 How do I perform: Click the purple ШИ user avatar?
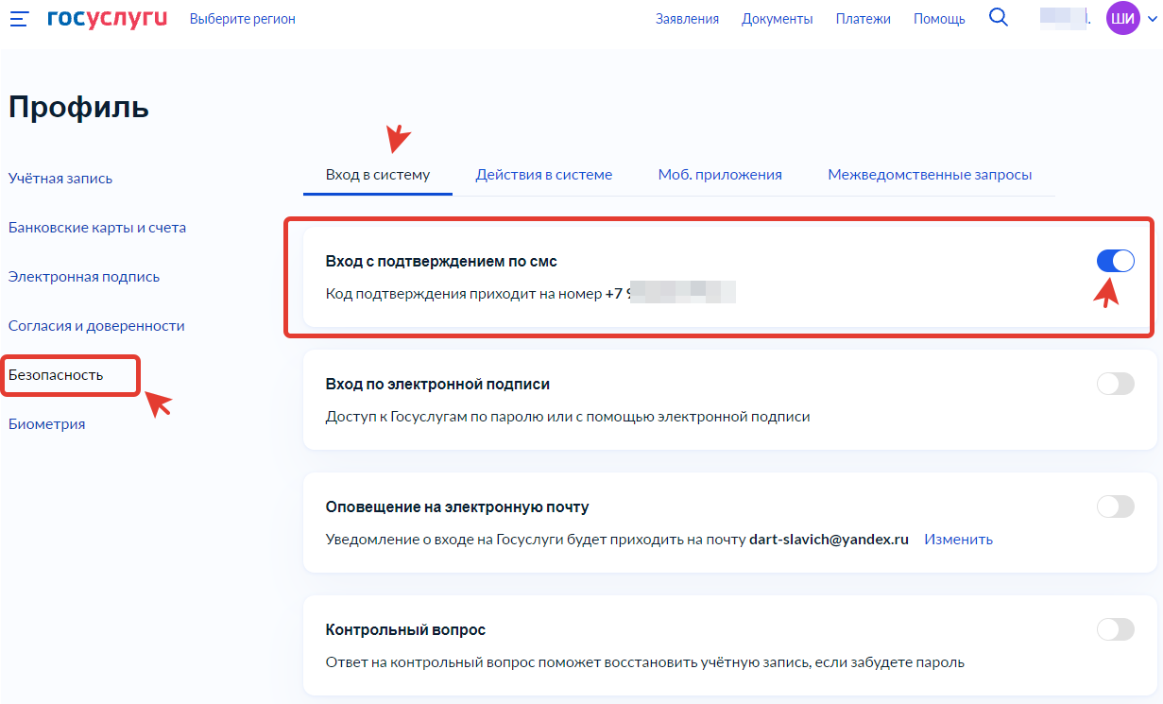[x=1122, y=19]
